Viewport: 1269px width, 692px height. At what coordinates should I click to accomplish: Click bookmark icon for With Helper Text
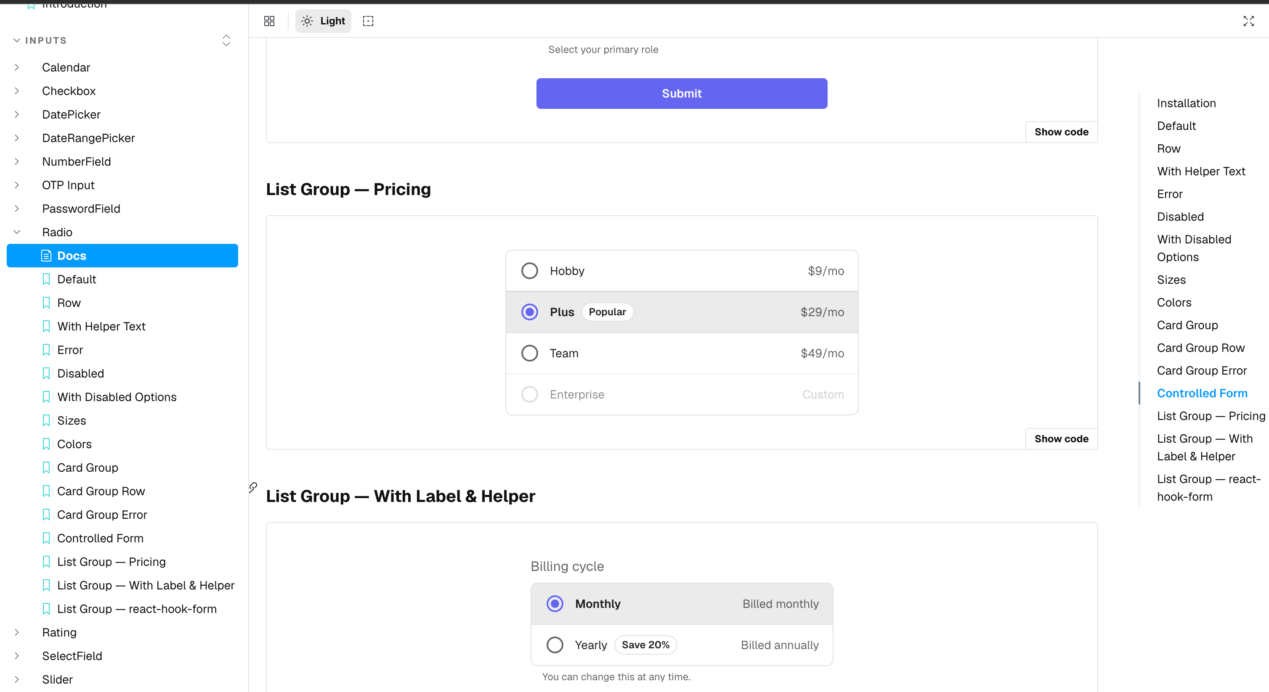[x=46, y=327]
